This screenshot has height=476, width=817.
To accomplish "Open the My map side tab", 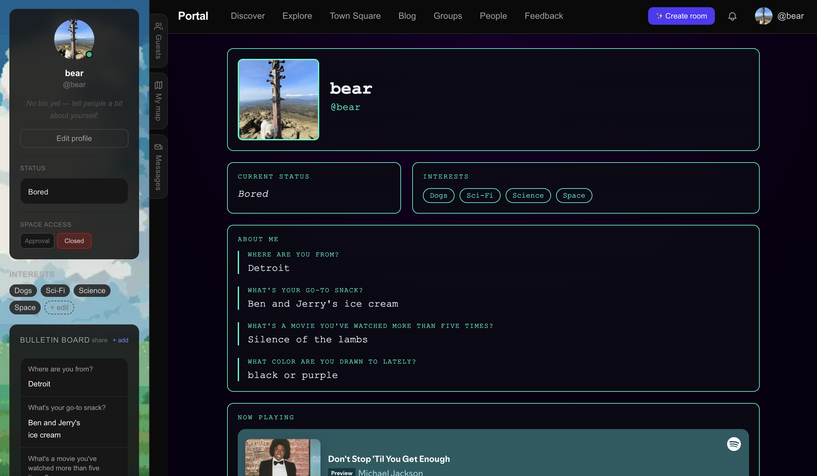I will click(x=158, y=101).
